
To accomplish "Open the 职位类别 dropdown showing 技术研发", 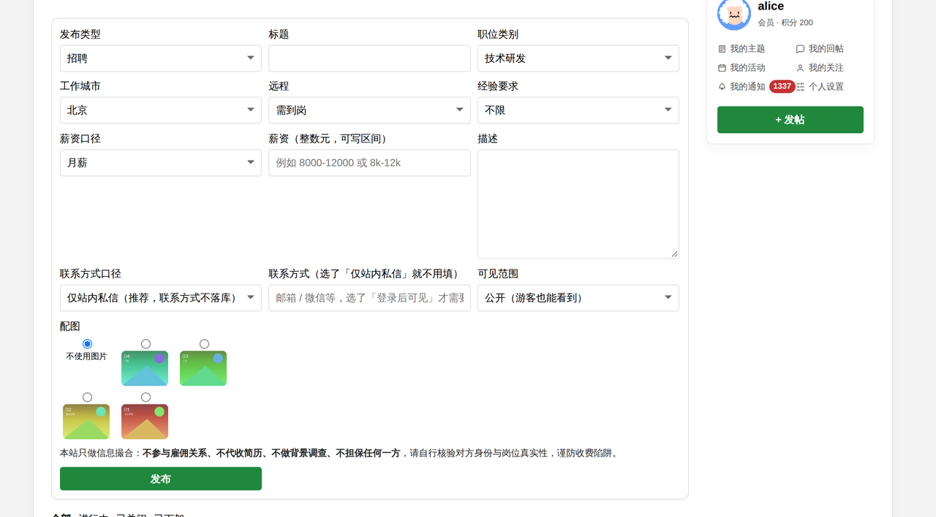I will [578, 58].
